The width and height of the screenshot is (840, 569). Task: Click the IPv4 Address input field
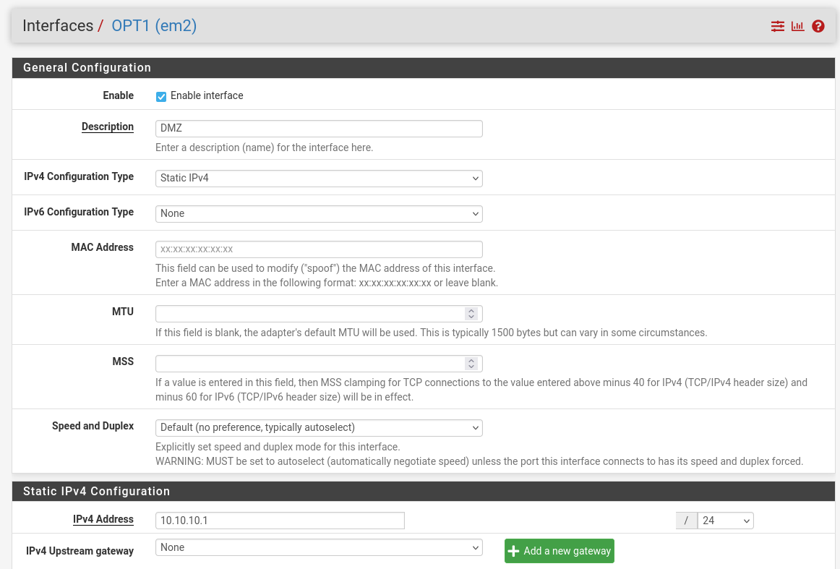(280, 521)
